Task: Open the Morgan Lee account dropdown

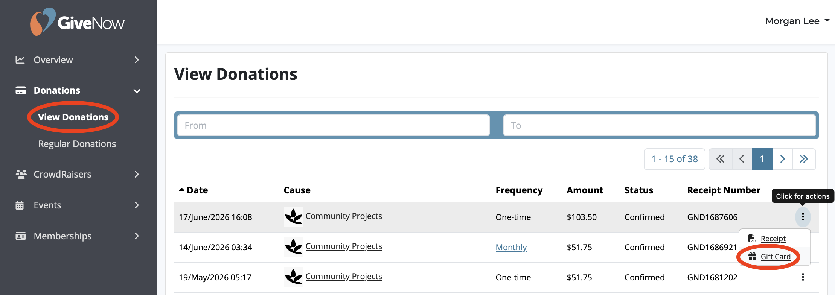Action: coord(797,21)
